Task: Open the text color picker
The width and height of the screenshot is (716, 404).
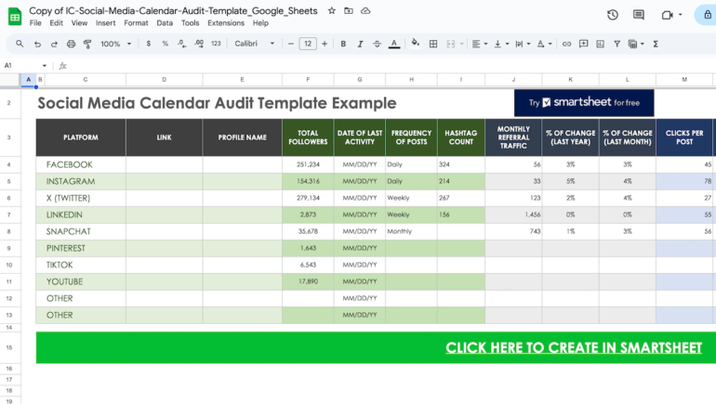Action: point(394,44)
